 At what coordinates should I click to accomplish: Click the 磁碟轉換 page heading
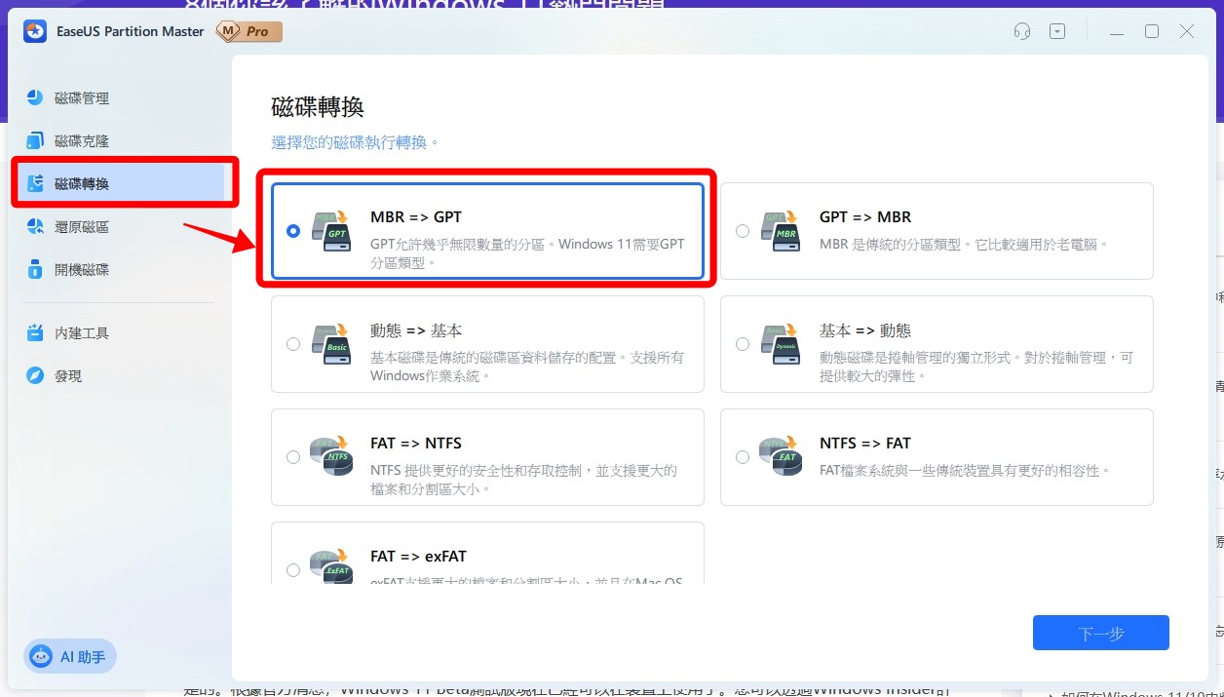click(x=318, y=106)
